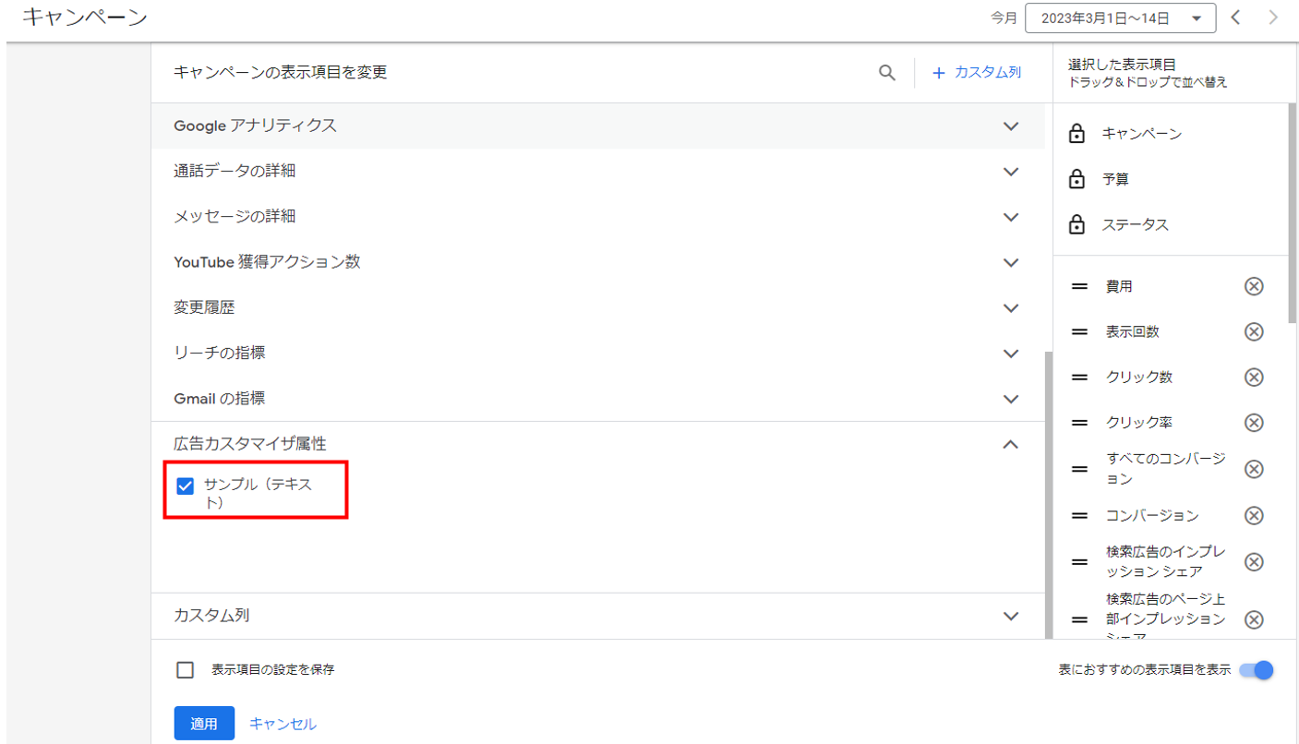Remove コンバージョン column with its X icon

point(1254,515)
